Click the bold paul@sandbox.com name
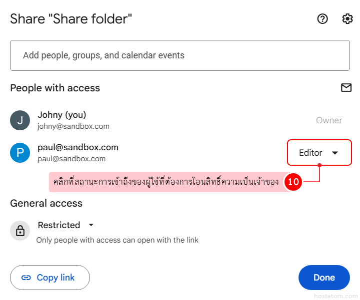Image resolution: width=360 pixels, height=300 pixels. click(78, 147)
